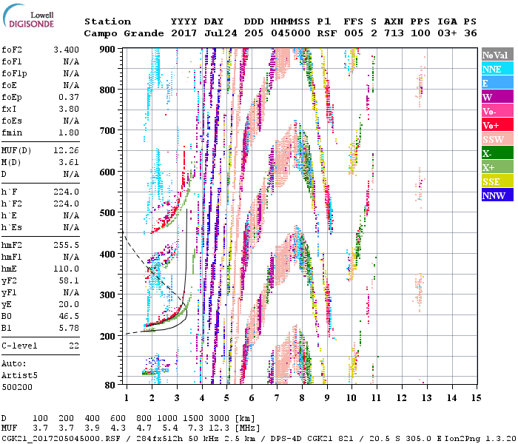Select the NNW dark blue legend swatch
This screenshot has width=518, height=444.
(497, 195)
